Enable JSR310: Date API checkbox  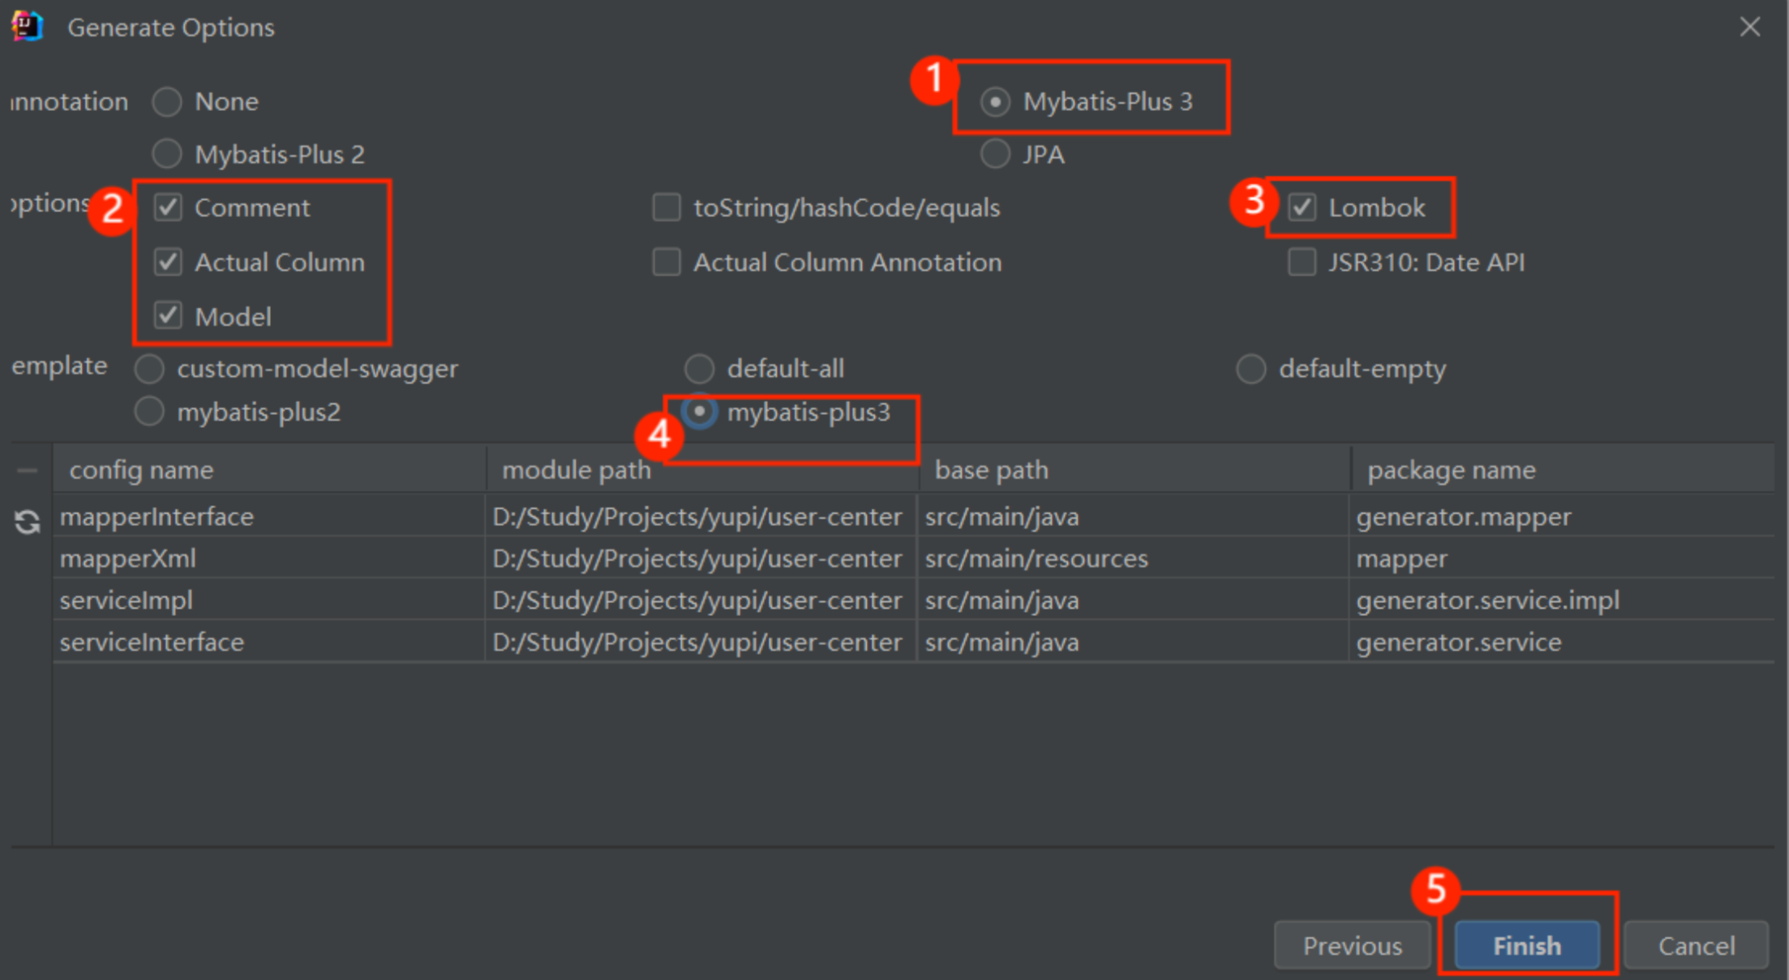point(1302,263)
